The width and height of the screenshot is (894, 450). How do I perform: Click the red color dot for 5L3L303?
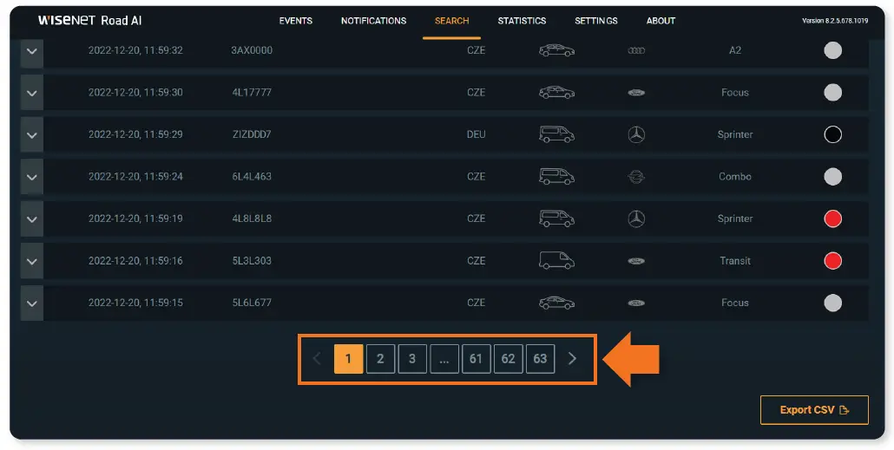coord(833,261)
